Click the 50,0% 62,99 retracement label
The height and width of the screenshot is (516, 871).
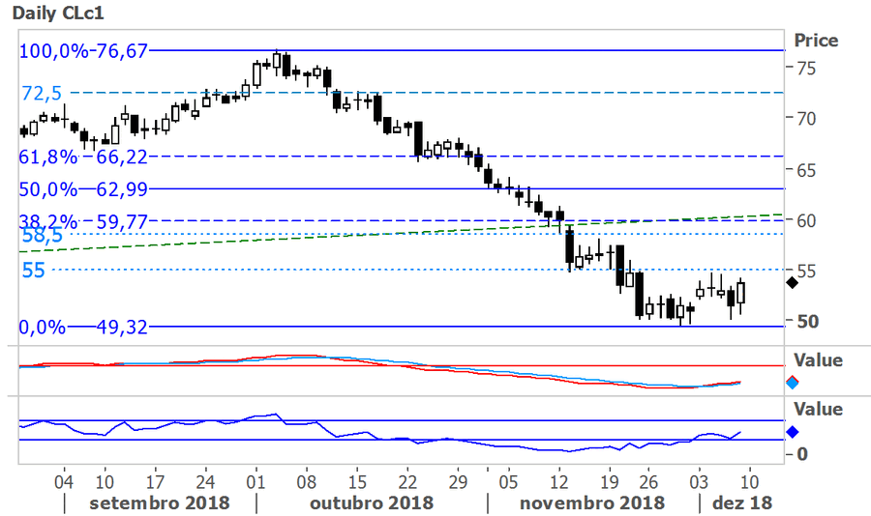83,188
